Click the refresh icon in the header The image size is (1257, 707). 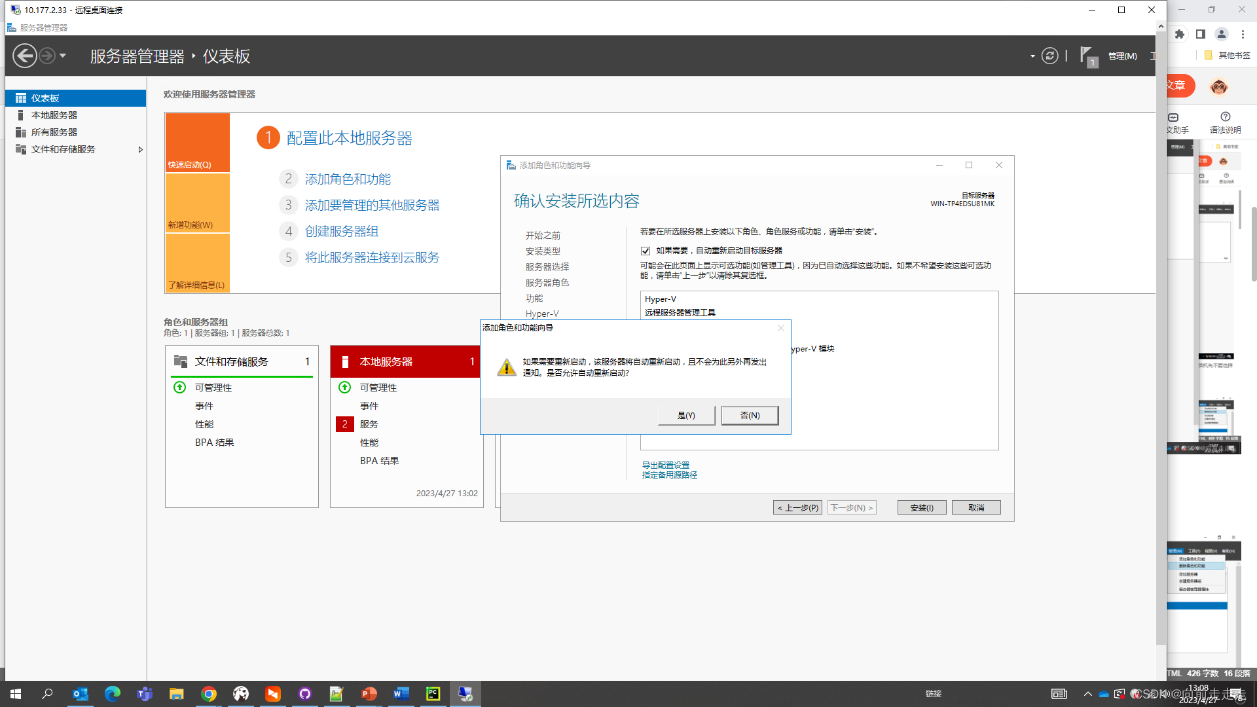pyautogui.click(x=1049, y=56)
